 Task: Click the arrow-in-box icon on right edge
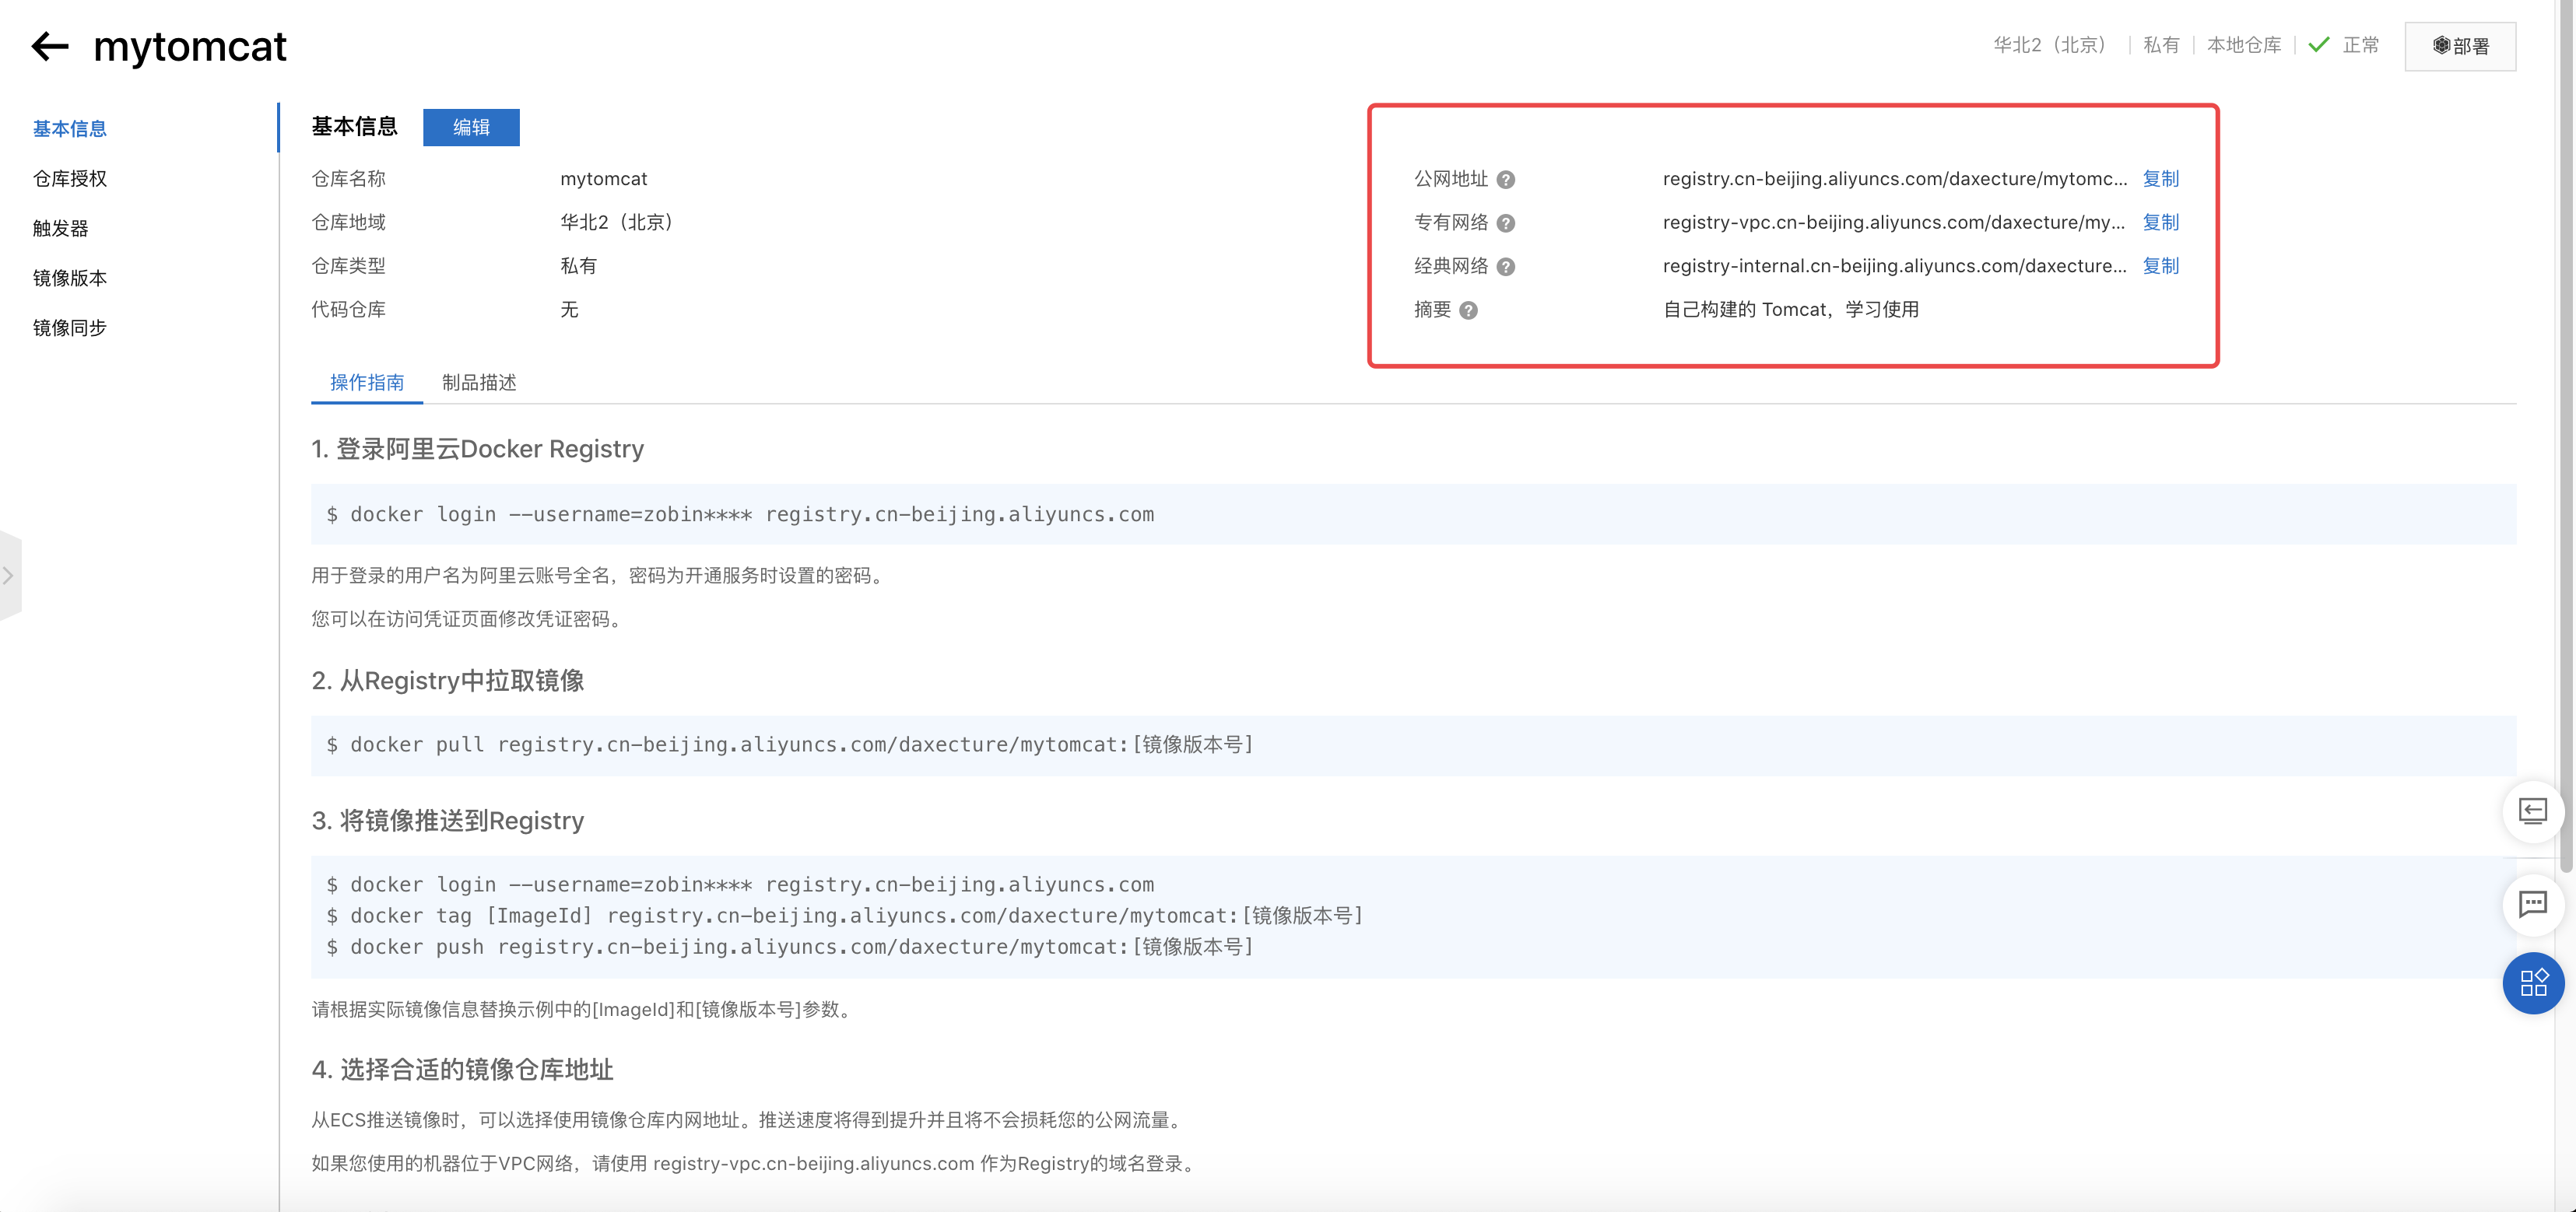pos(2534,811)
